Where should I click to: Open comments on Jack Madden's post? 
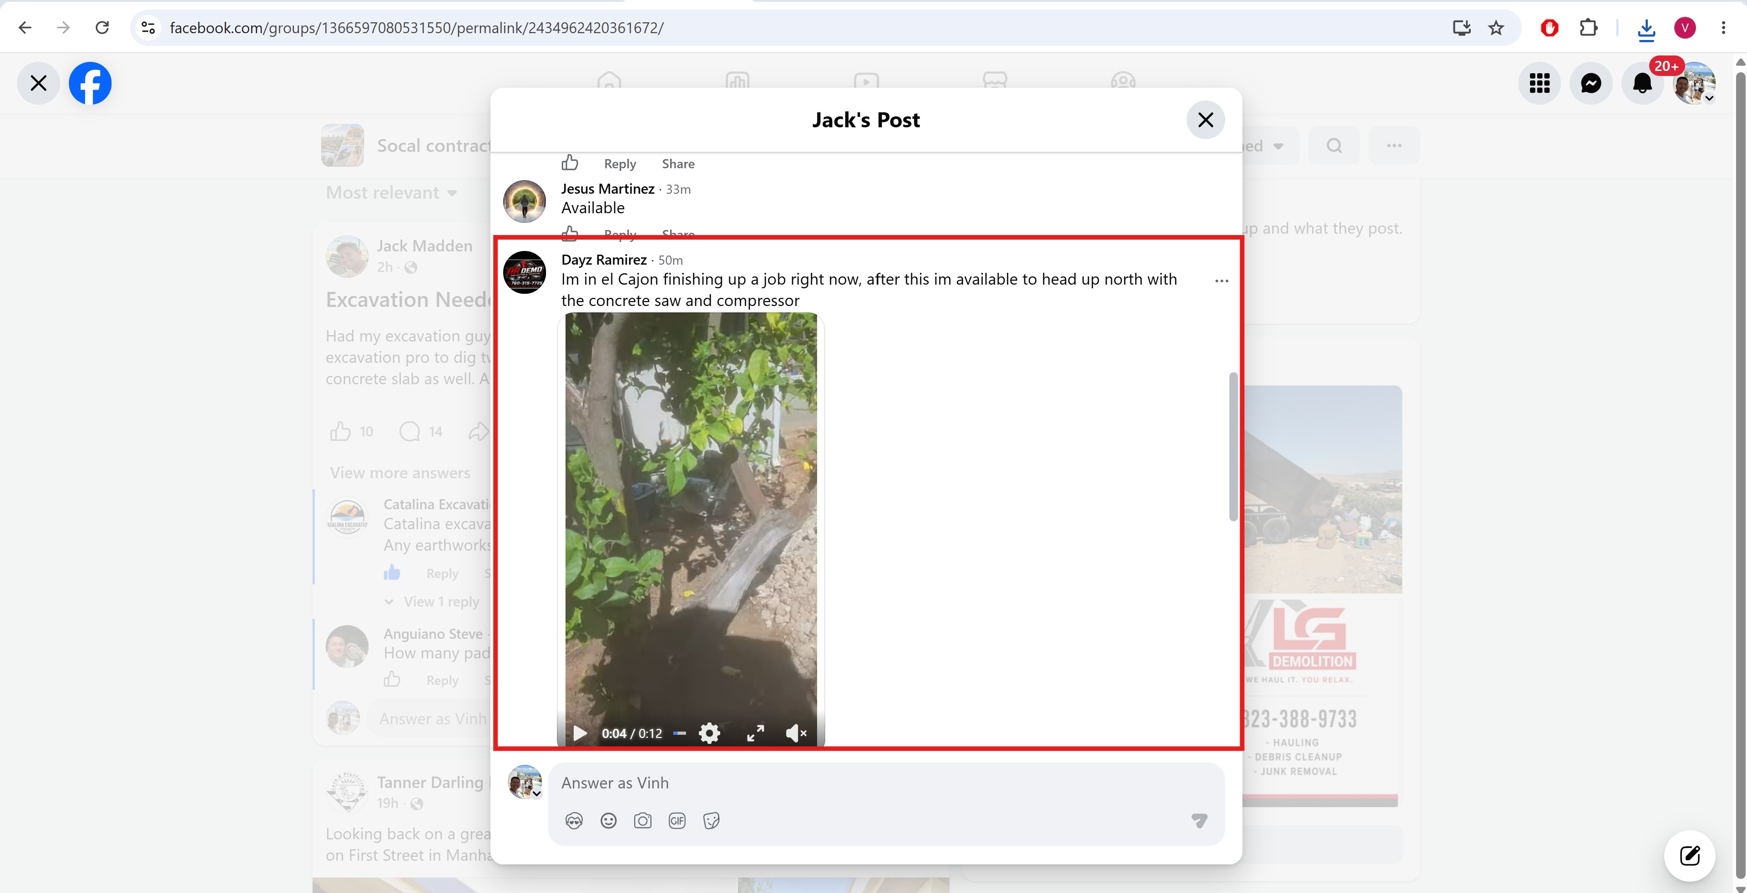click(409, 431)
